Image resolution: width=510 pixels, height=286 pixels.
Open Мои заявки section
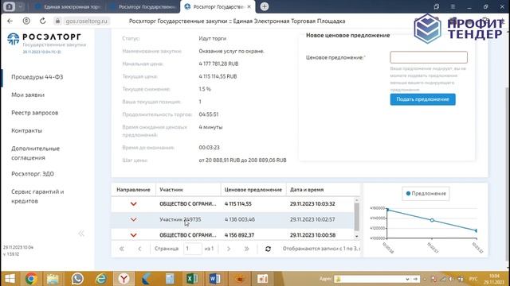pos(28,95)
